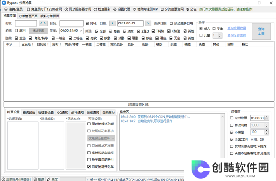Viewport: 276px width, 181px height.
Task: Open the 优先保证能候补 dropdown
Action: point(113,138)
